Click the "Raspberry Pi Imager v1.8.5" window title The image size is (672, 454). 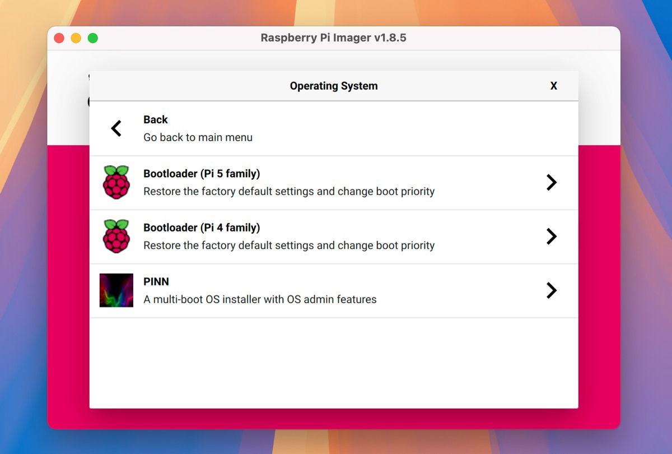pyautogui.click(x=334, y=38)
